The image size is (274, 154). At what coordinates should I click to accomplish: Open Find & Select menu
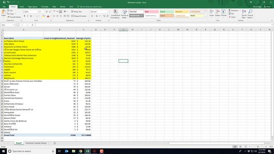coord(250,14)
